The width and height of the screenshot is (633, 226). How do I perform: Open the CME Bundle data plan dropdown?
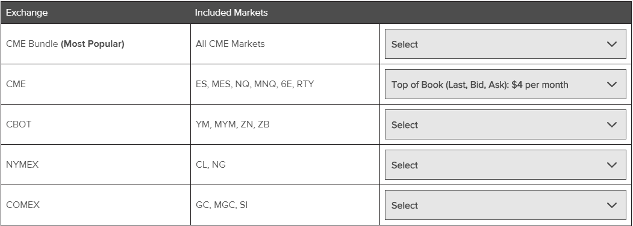[505, 44]
